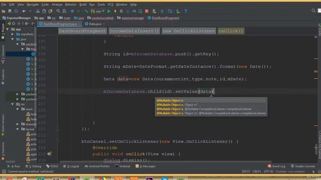Open the Android Profiler tool window
The width and height of the screenshot is (321, 180).
tap(97, 166)
